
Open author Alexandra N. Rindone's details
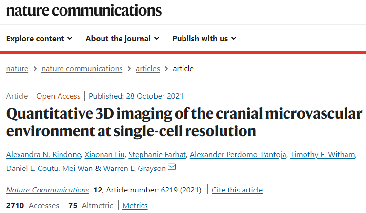pyautogui.click(x=43, y=154)
